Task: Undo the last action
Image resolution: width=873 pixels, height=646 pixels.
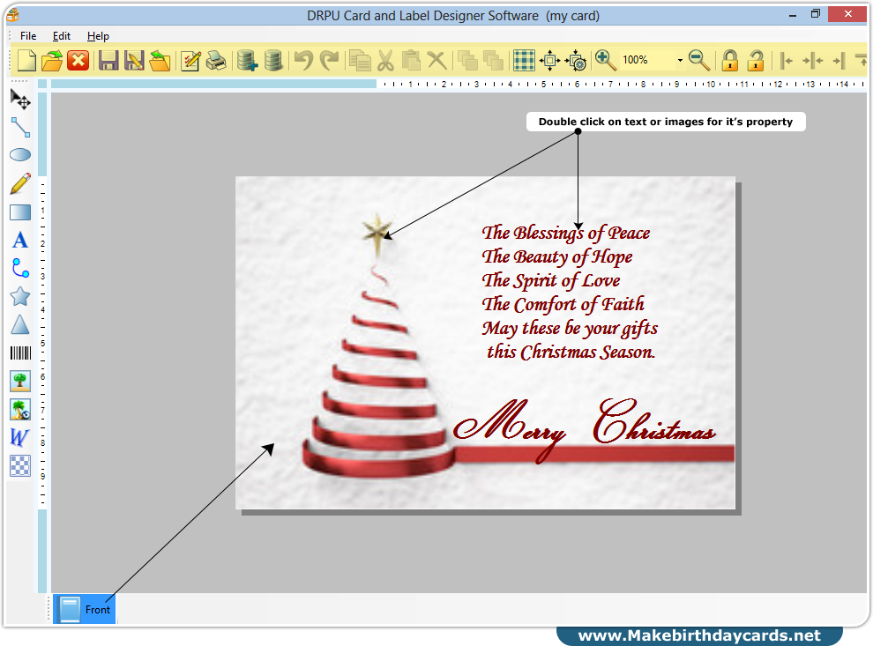Action: tap(303, 60)
